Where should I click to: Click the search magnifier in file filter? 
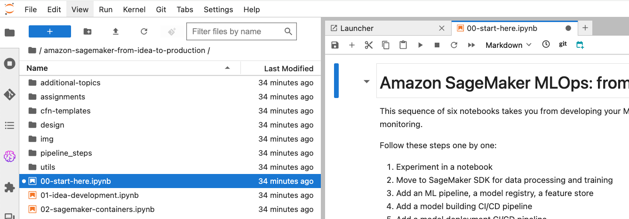click(288, 31)
